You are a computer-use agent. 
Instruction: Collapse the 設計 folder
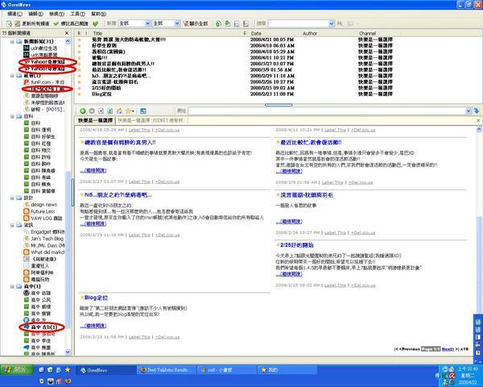coord(12,198)
